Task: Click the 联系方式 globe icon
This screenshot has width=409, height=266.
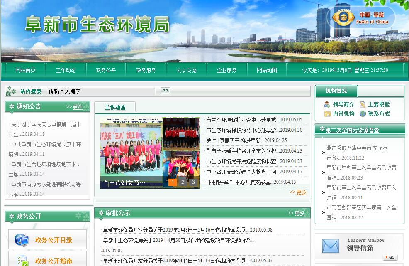Action: 363,114
